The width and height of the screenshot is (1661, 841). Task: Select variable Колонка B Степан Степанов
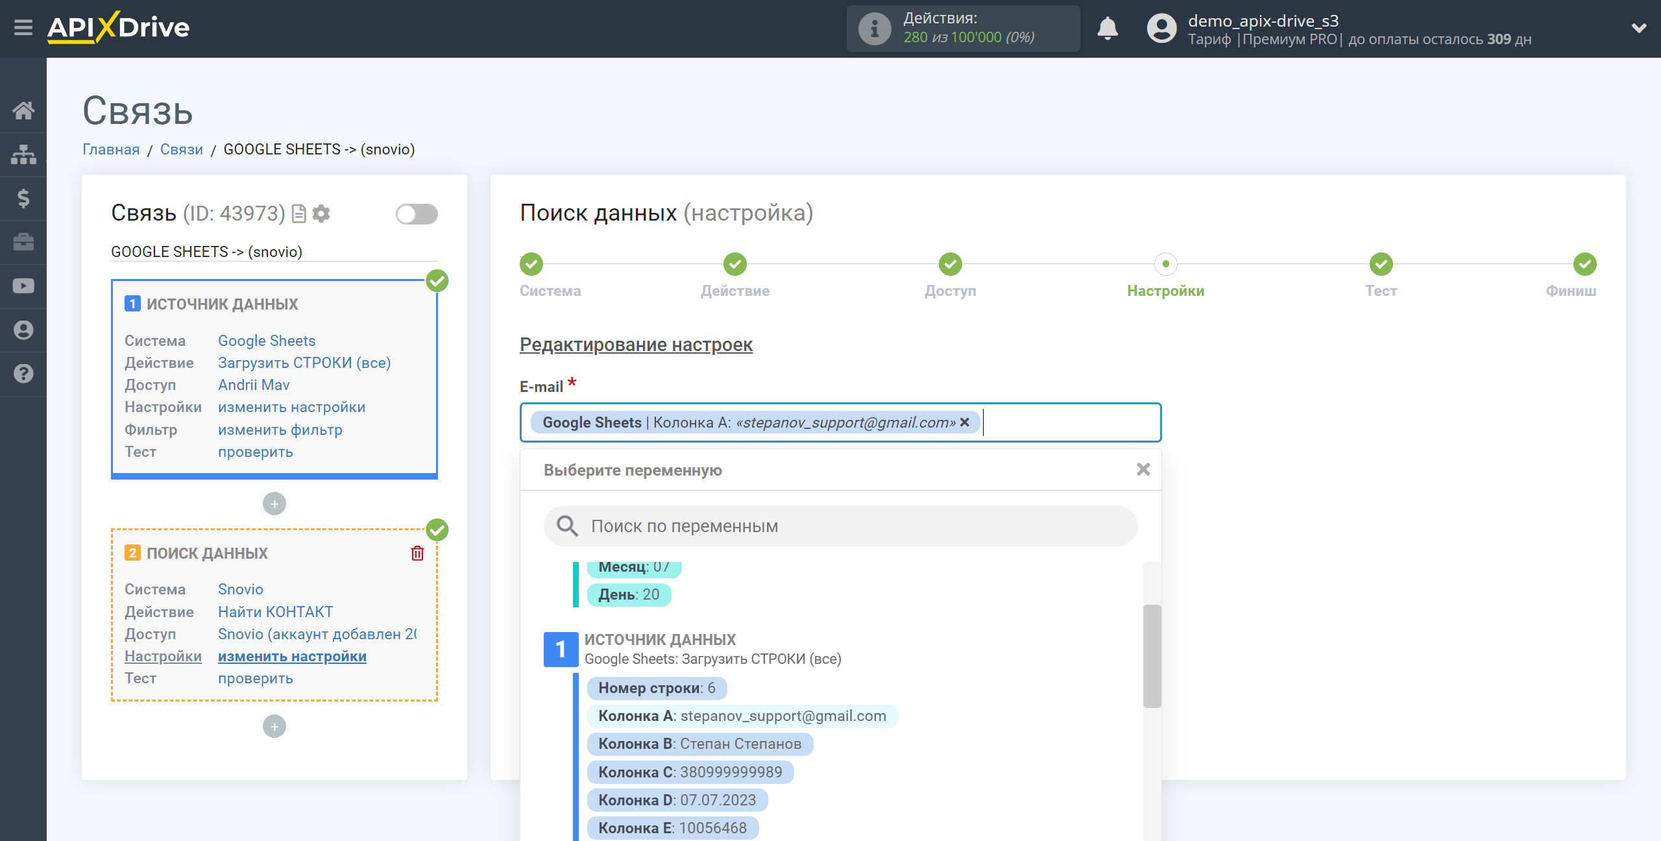(700, 744)
